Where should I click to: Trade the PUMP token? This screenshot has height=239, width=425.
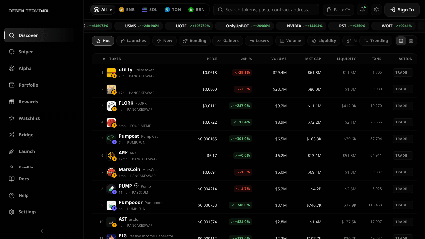point(403,189)
